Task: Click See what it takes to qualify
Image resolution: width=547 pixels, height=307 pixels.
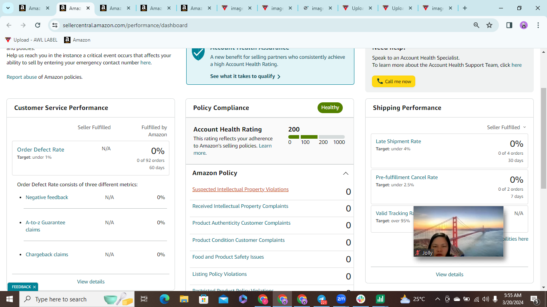Action: (x=245, y=76)
